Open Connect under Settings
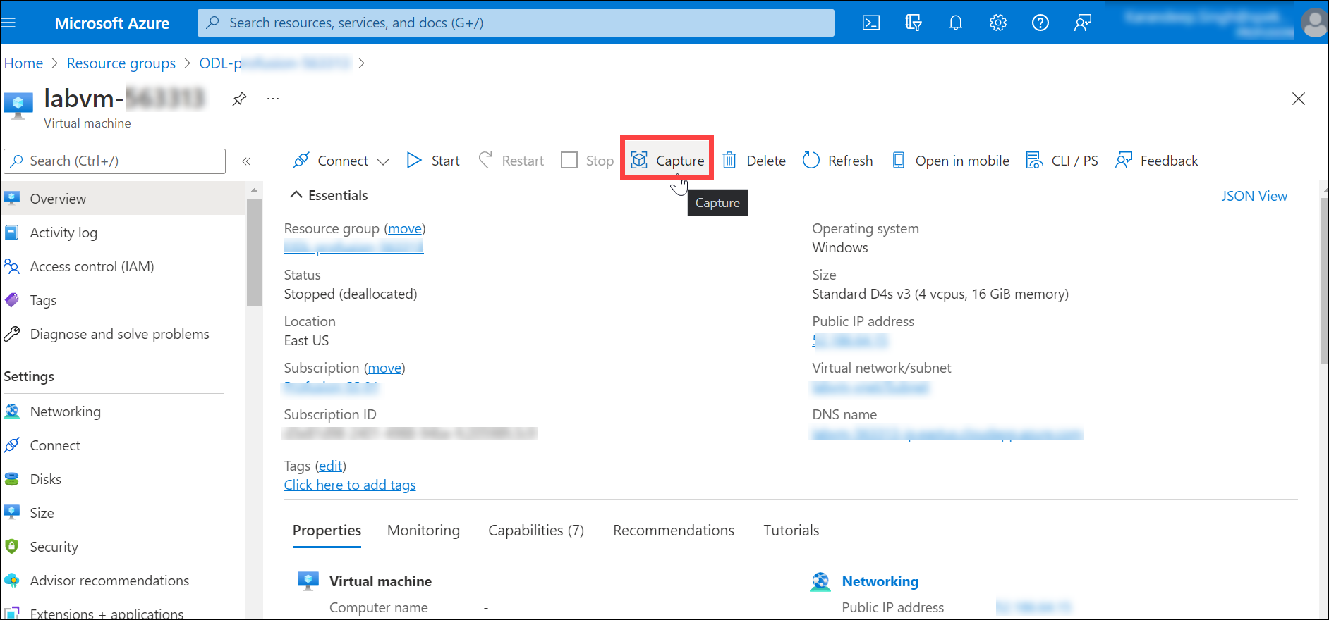Image resolution: width=1329 pixels, height=620 pixels. click(123, 445)
